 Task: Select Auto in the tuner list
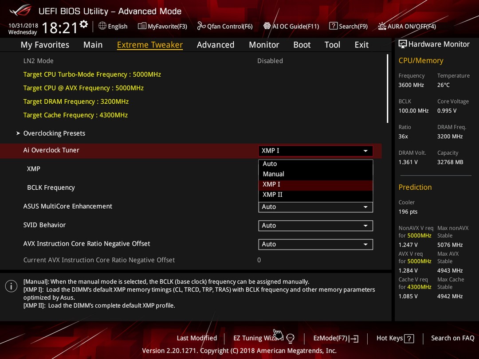[316, 164]
